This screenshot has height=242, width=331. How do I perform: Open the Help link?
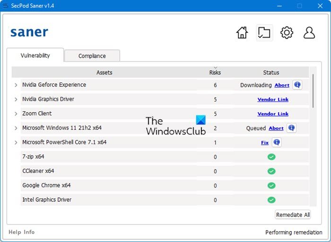tap(15, 232)
